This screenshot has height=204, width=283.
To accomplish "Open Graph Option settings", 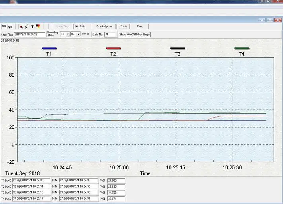I will click(104, 26).
